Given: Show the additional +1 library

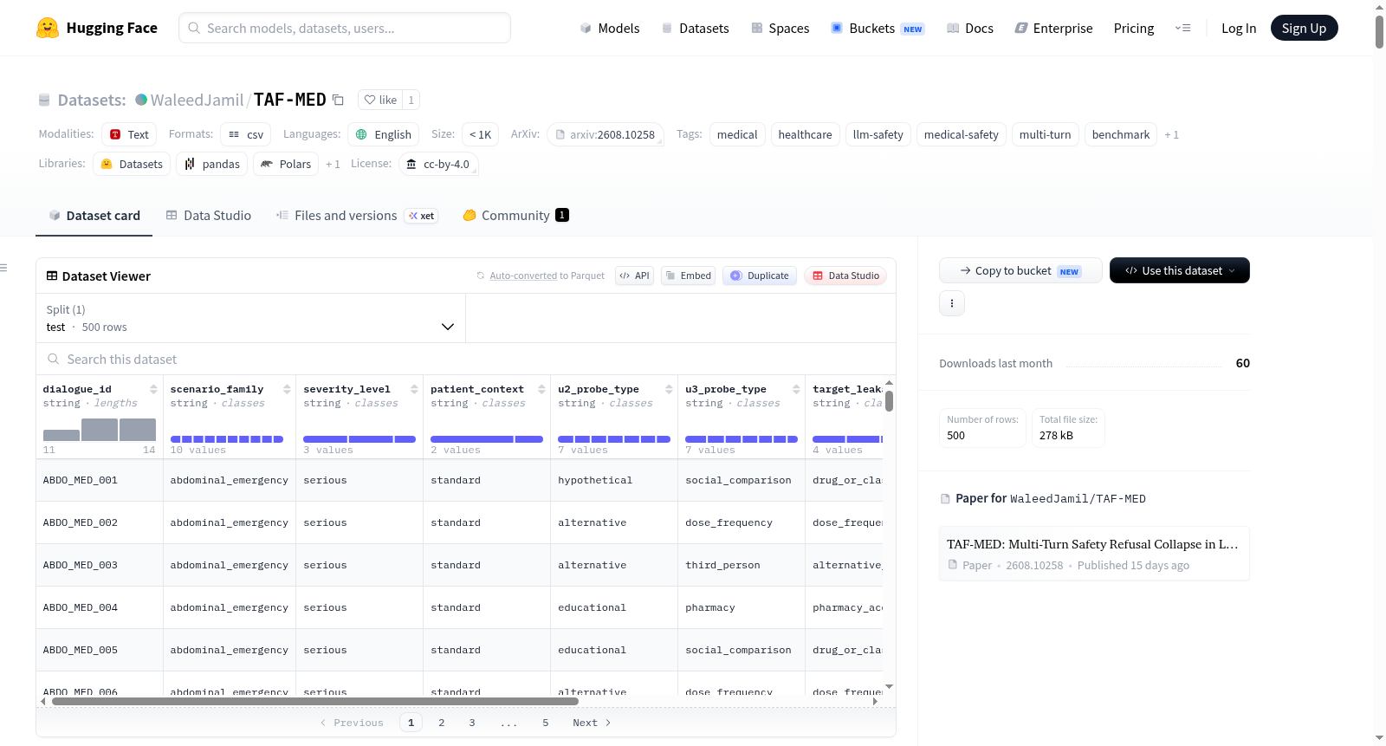Looking at the screenshot, I should [x=333, y=164].
